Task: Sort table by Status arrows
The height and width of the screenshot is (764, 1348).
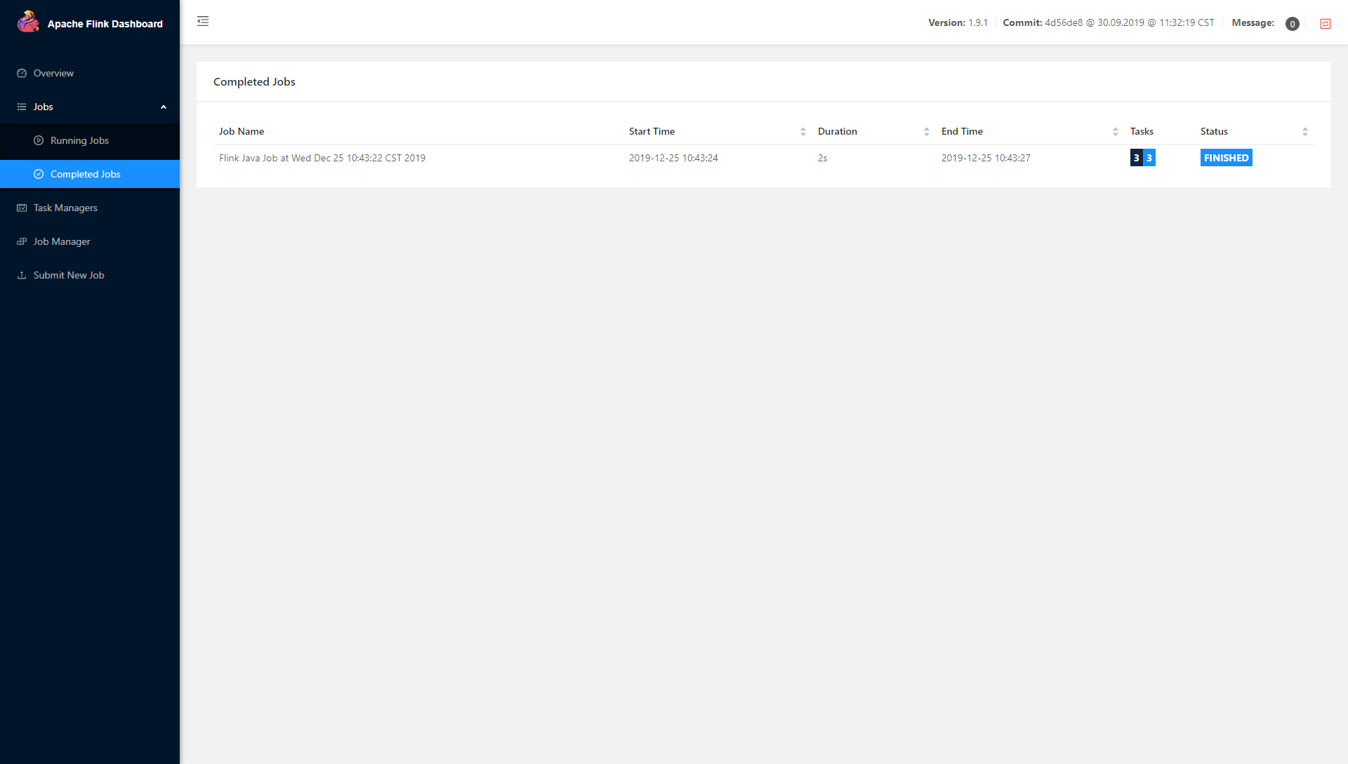Action: tap(1304, 131)
